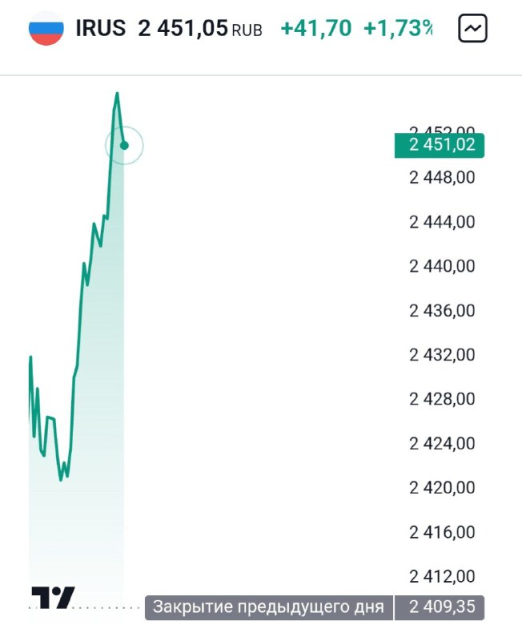
Task: Click the 2 448,00 axis label
Action: (x=443, y=177)
